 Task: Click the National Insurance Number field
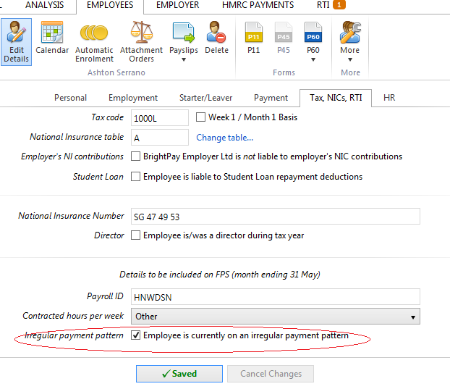pyautogui.click(x=275, y=217)
